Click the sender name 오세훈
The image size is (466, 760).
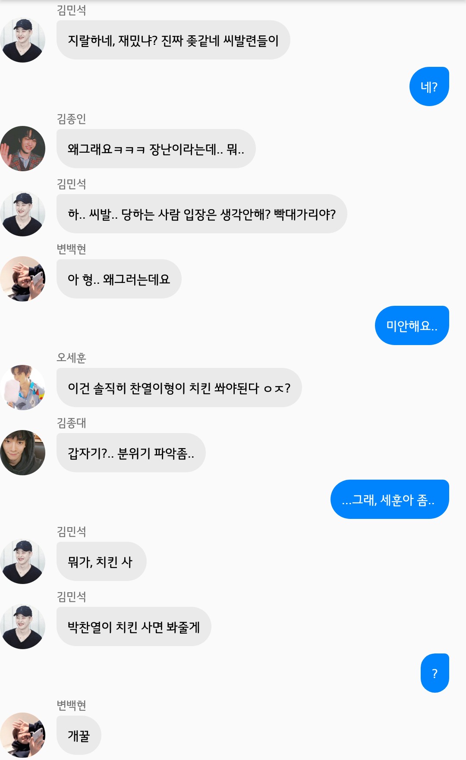tap(71, 357)
